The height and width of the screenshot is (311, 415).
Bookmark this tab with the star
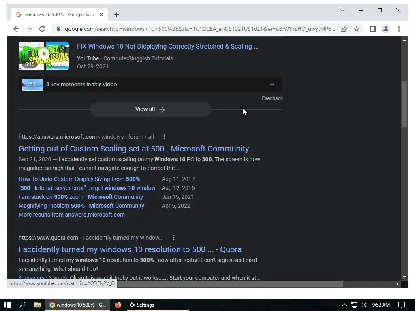[357, 29]
